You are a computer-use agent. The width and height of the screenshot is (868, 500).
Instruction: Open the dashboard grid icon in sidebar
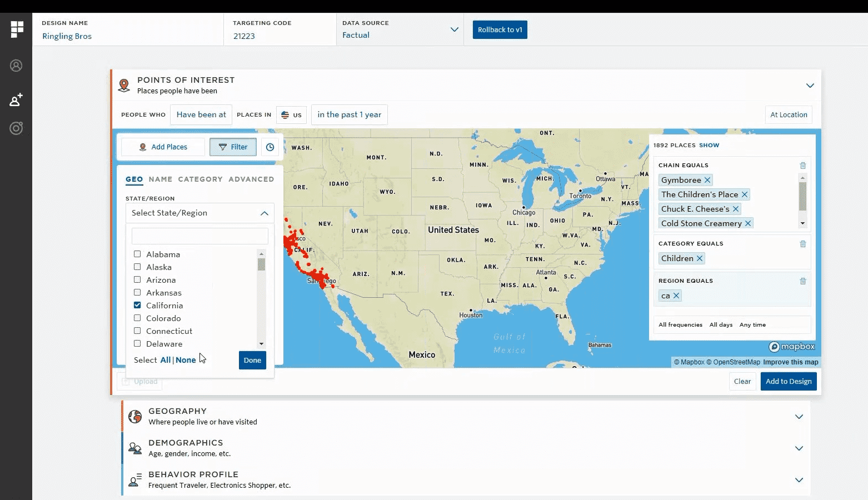point(17,29)
